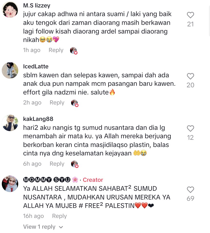Click the chevron next to View 1 reply
Viewport: 210px width, 233px height.
(x=61, y=227)
